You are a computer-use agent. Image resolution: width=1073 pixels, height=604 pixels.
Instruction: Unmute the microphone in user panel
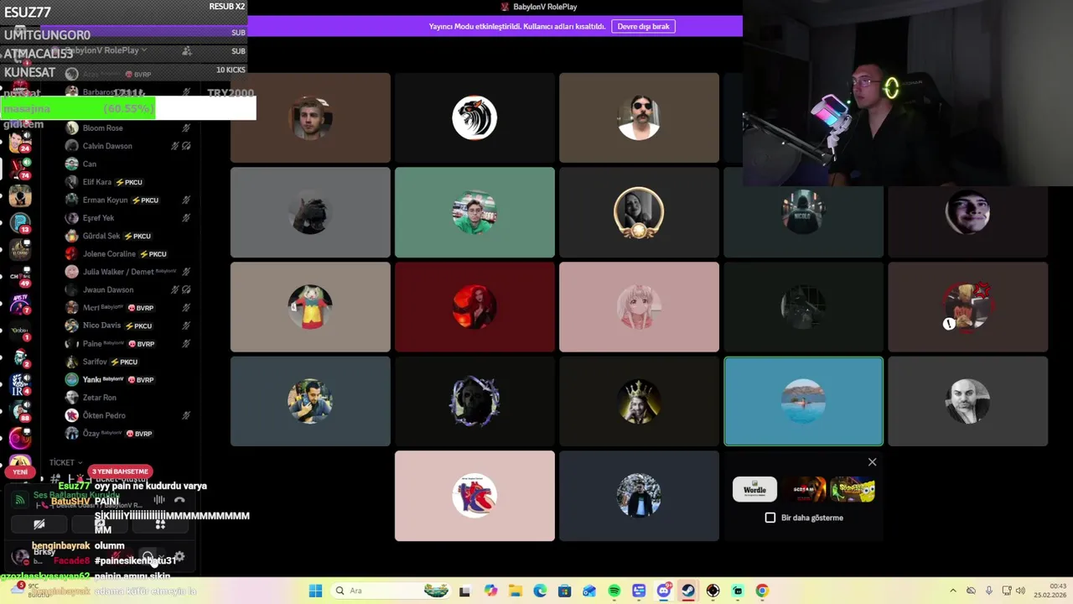117,556
